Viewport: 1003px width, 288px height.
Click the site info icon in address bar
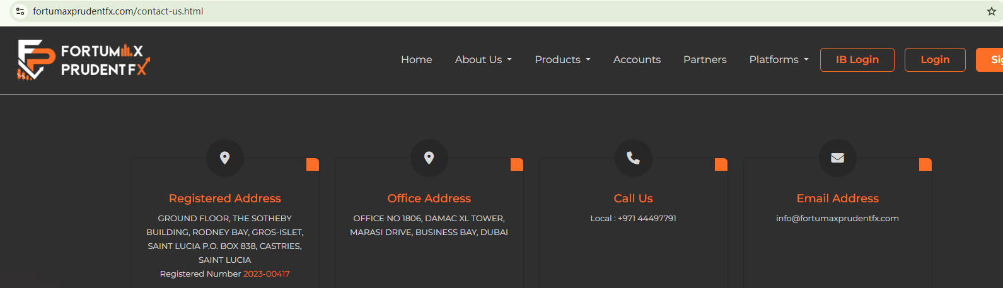coord(20,11)
